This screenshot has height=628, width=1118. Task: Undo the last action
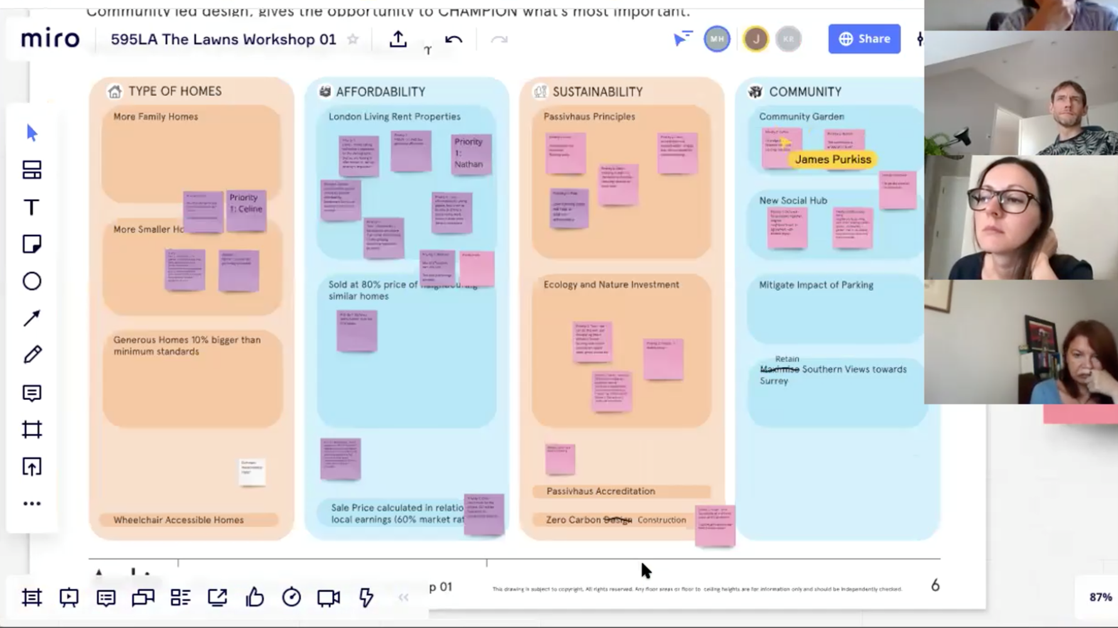point(453,40)
